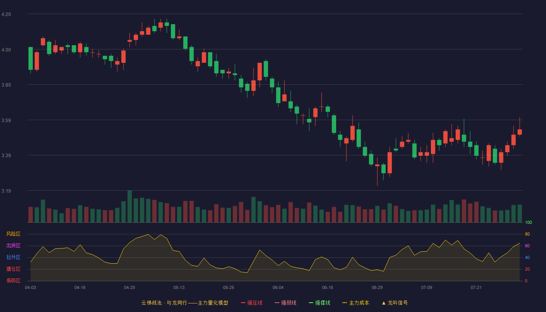Toggle the 主力成本 legend series
The image size is (546, 312).
tap(356, 303)
